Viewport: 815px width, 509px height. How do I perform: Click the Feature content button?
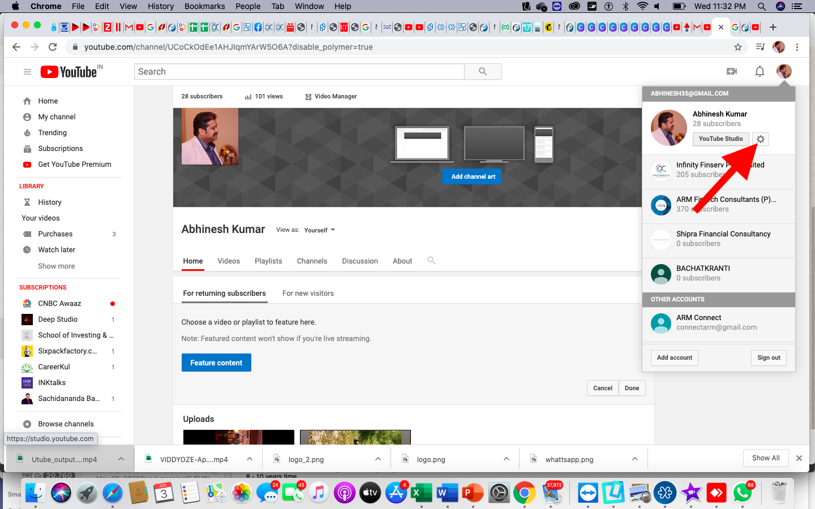[x=216, y=363]
